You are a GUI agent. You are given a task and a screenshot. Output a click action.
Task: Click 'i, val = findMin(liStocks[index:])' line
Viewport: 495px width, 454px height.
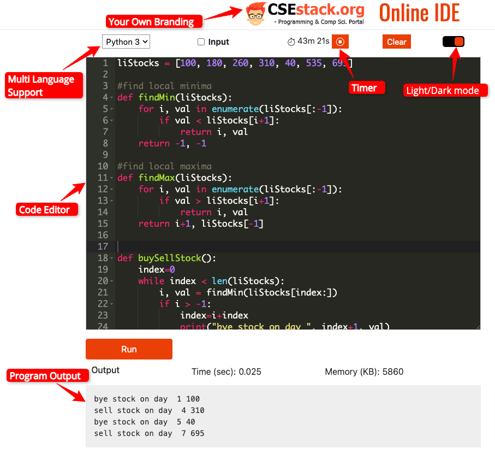point(248,292)
